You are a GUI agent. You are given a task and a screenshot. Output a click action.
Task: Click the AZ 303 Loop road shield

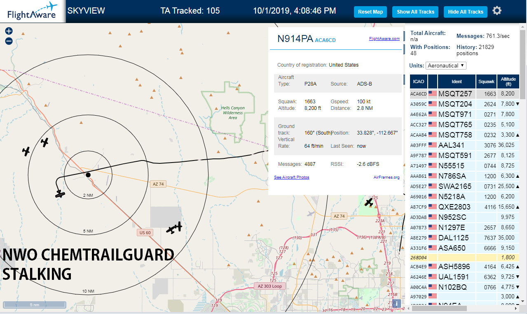tap(269, 286)
